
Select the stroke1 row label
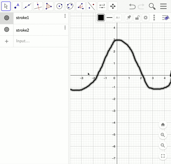pos(22,18)
